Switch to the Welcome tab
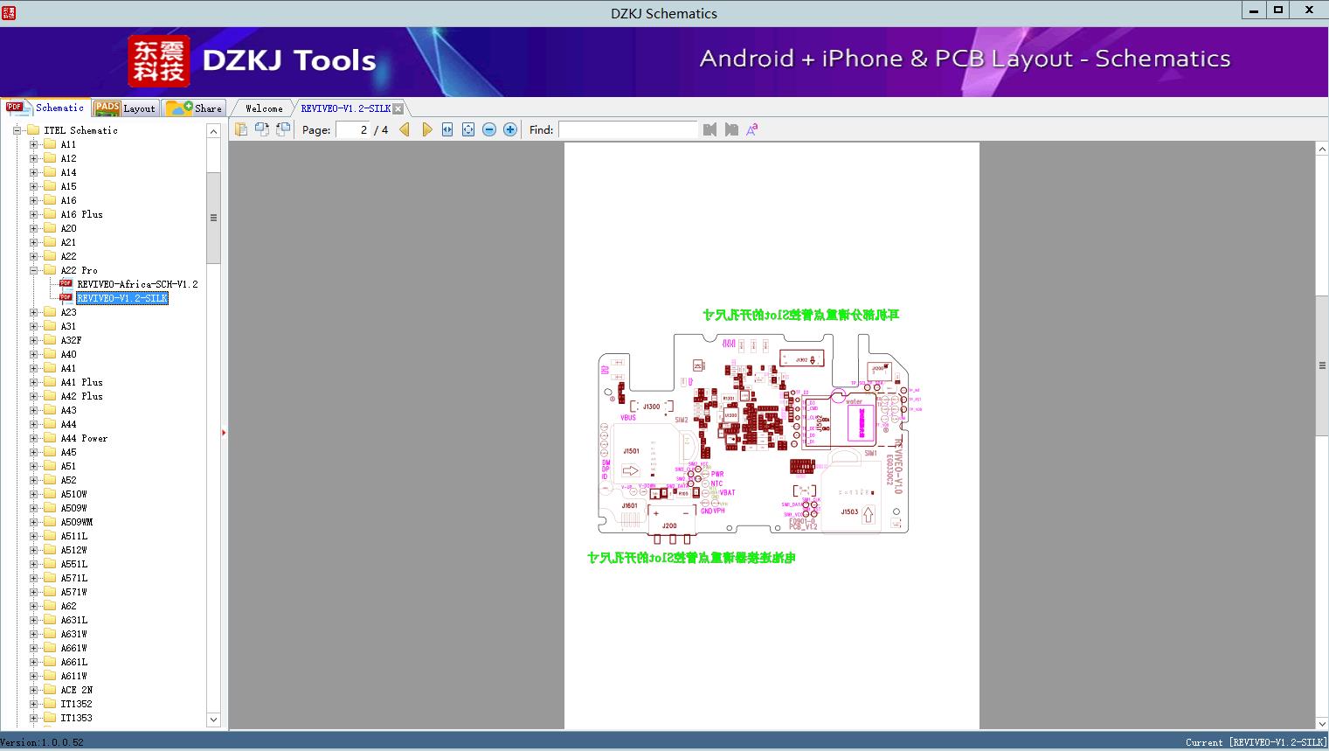The width and height of the screenshot is (1329, 751). (x=264, y=108)
